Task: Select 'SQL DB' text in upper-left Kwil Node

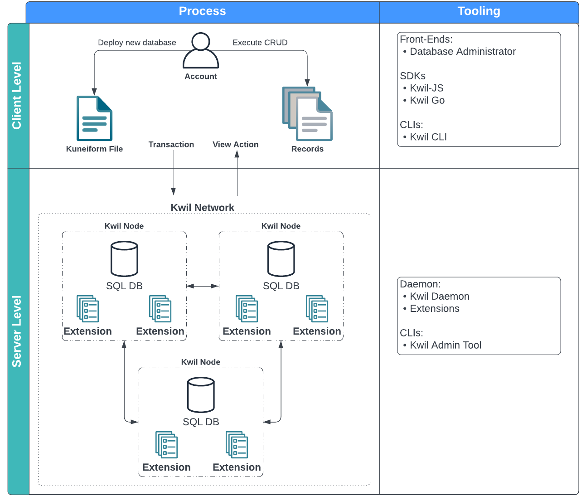Action: coord(124,286)
